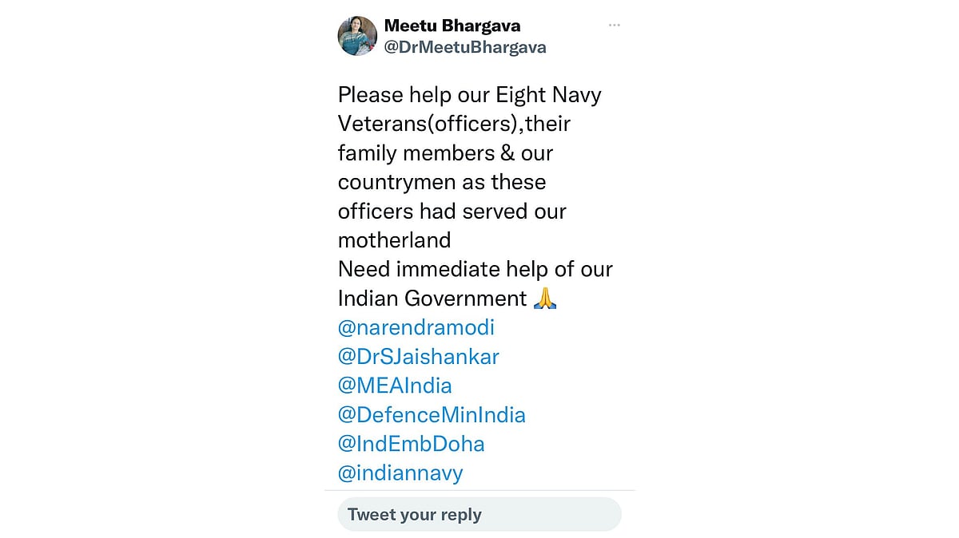Viewport: 959px width, 538px height.
Task: Focus the Tweet your reply field
Action: [479, 515]
